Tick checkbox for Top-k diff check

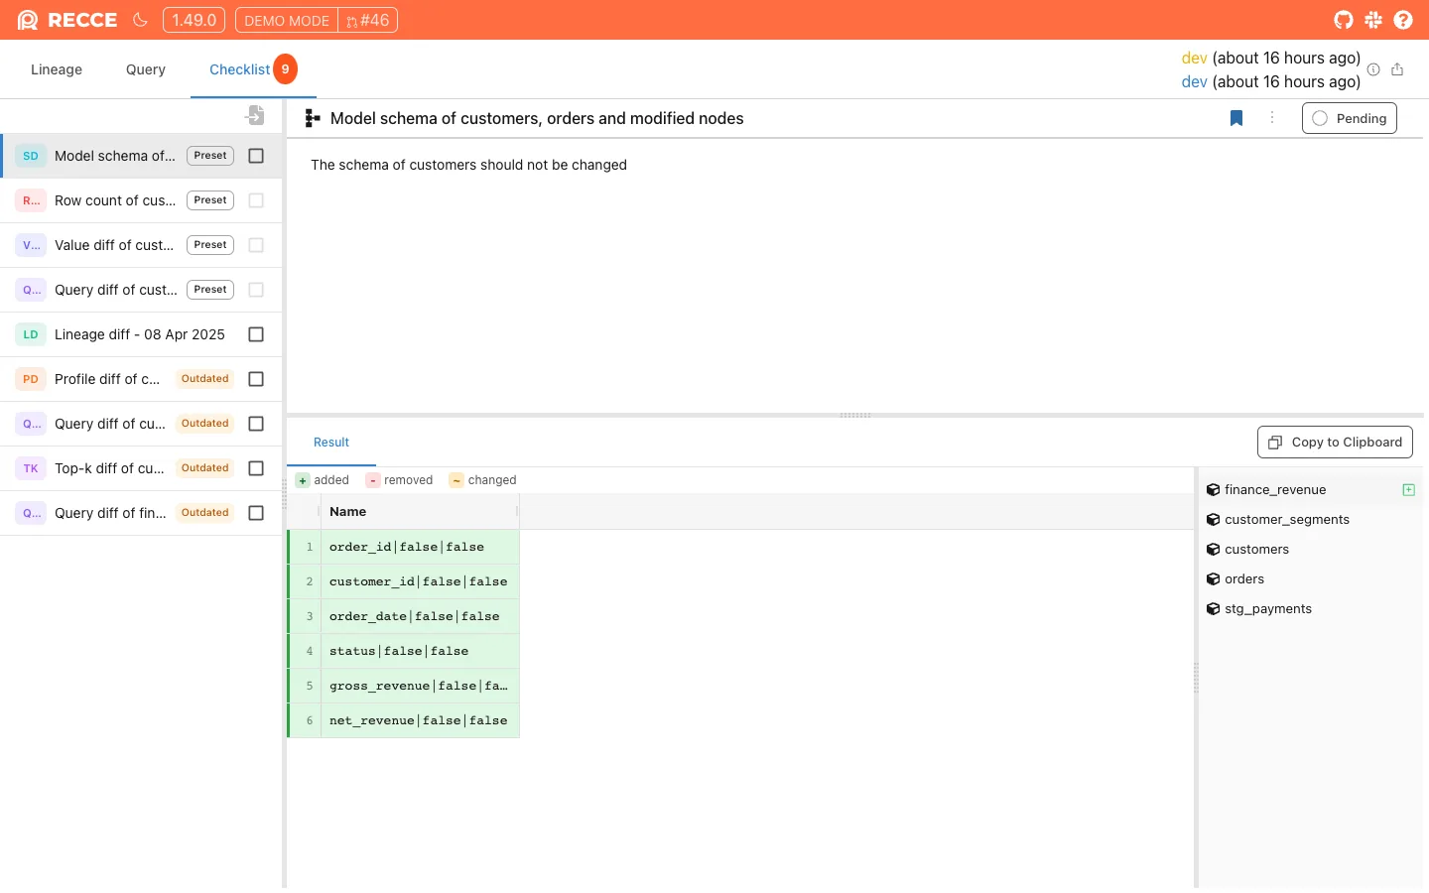coord(256,468)
